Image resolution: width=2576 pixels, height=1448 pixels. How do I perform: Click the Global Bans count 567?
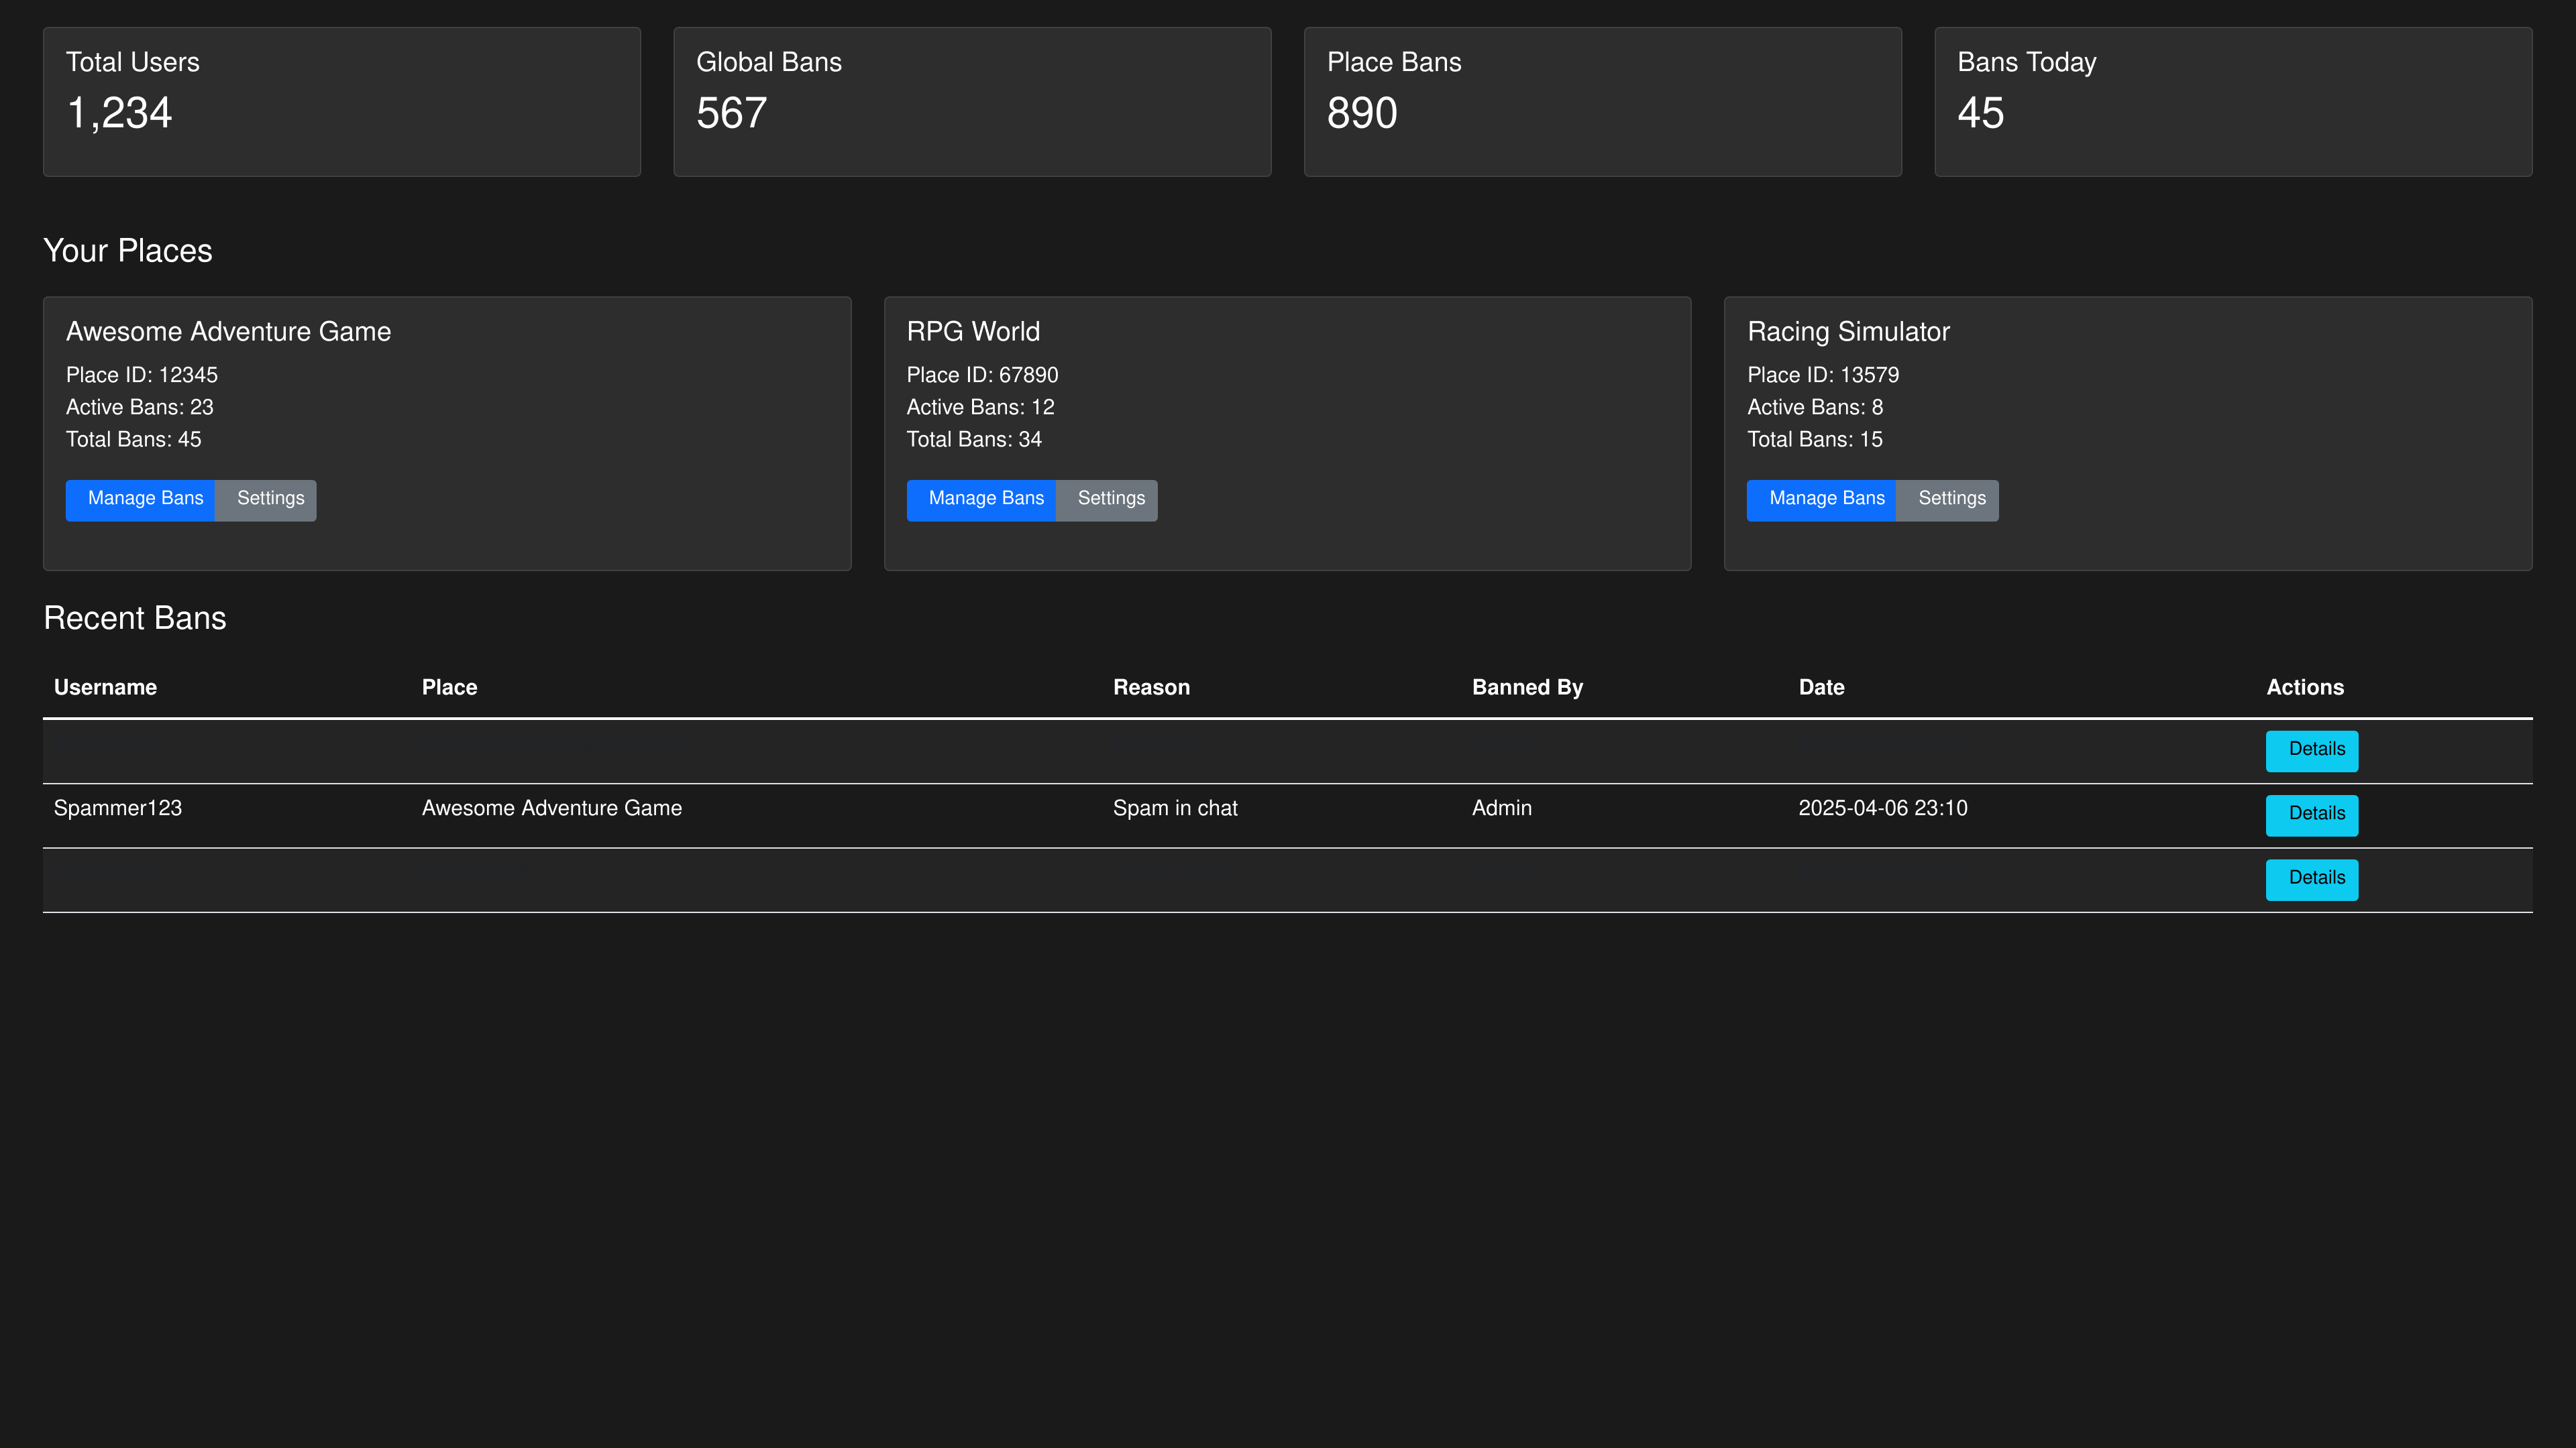coord(732,113)
